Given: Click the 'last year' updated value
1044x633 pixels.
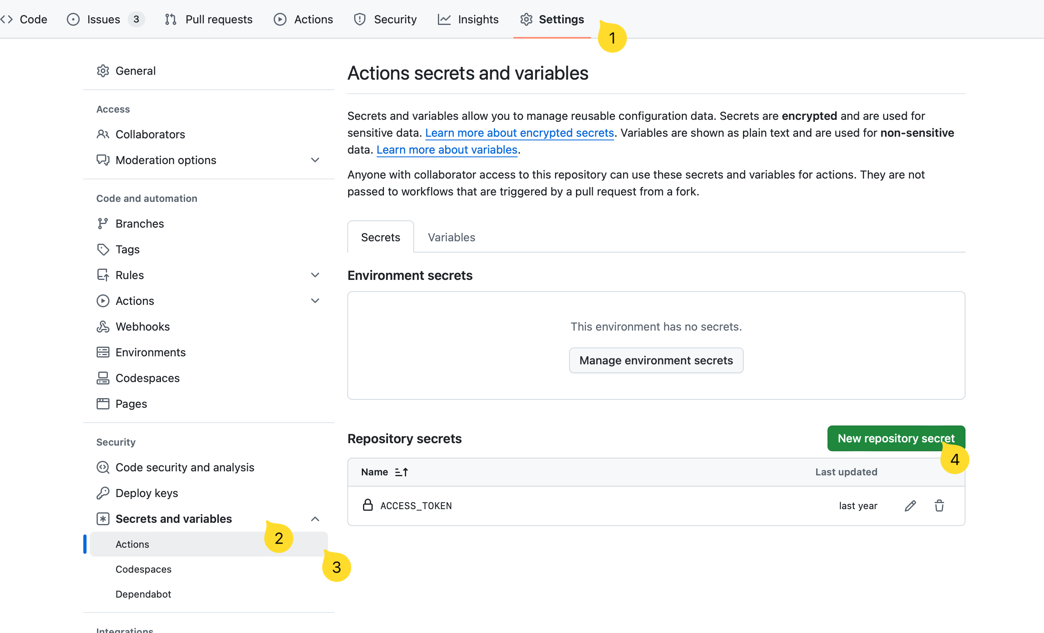Looking at the screenshot, I should [858, 506].
